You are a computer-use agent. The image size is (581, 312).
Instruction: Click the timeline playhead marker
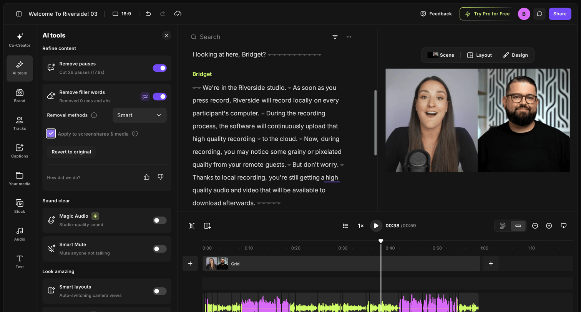[x=381, y=241]
